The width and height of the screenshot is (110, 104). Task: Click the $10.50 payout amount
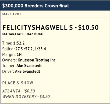(88, 27)
